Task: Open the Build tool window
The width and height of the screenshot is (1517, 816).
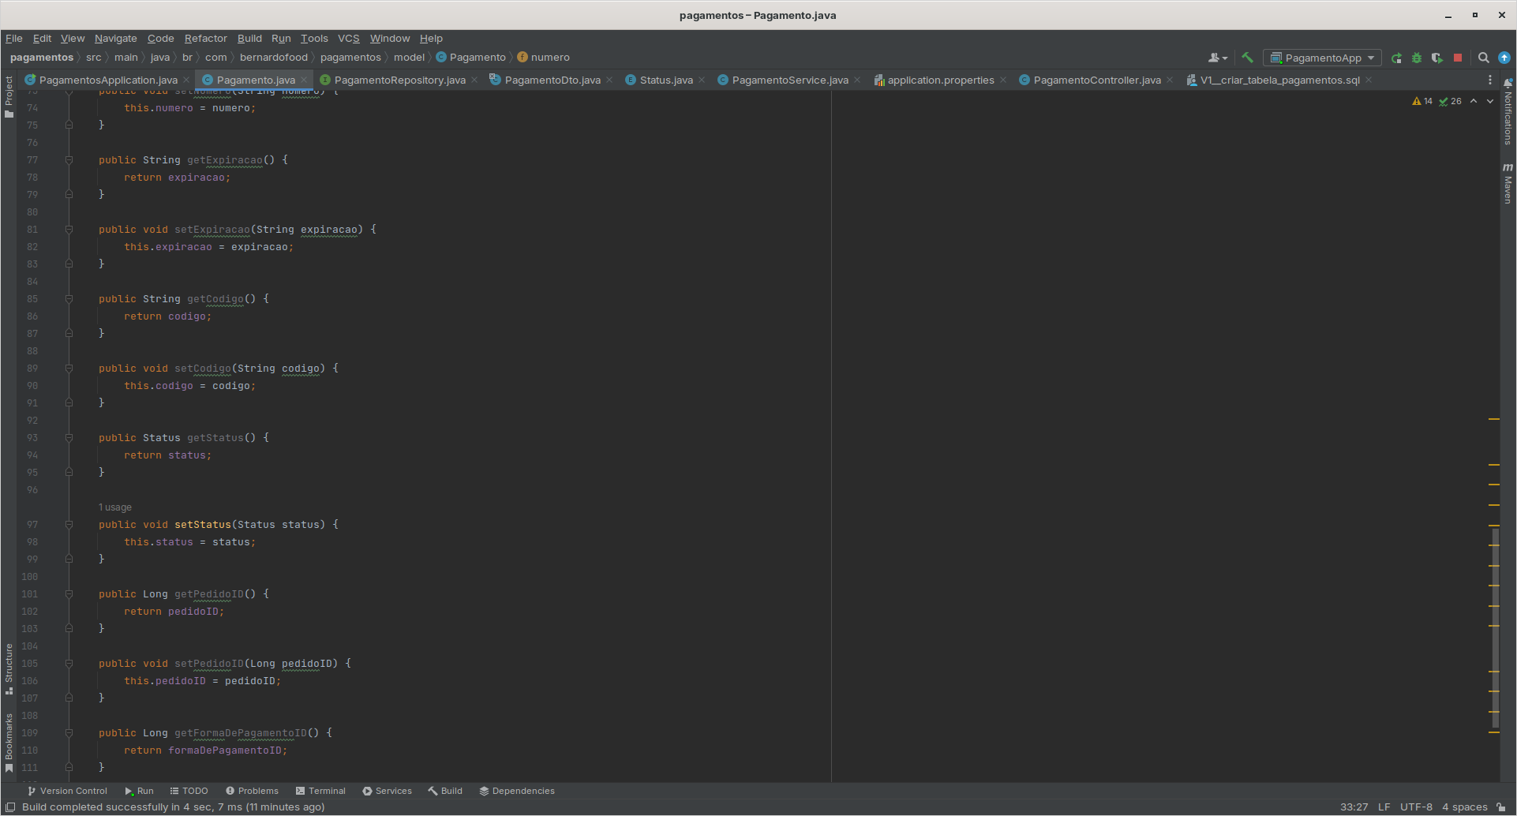Action: point(445,791)
